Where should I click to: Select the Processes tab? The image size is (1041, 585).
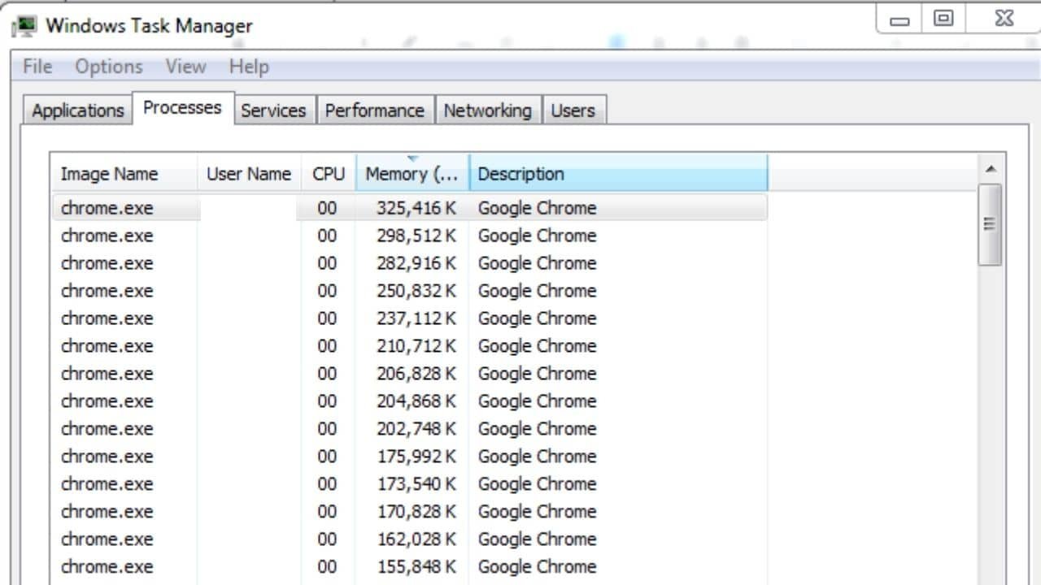(182, 106)
